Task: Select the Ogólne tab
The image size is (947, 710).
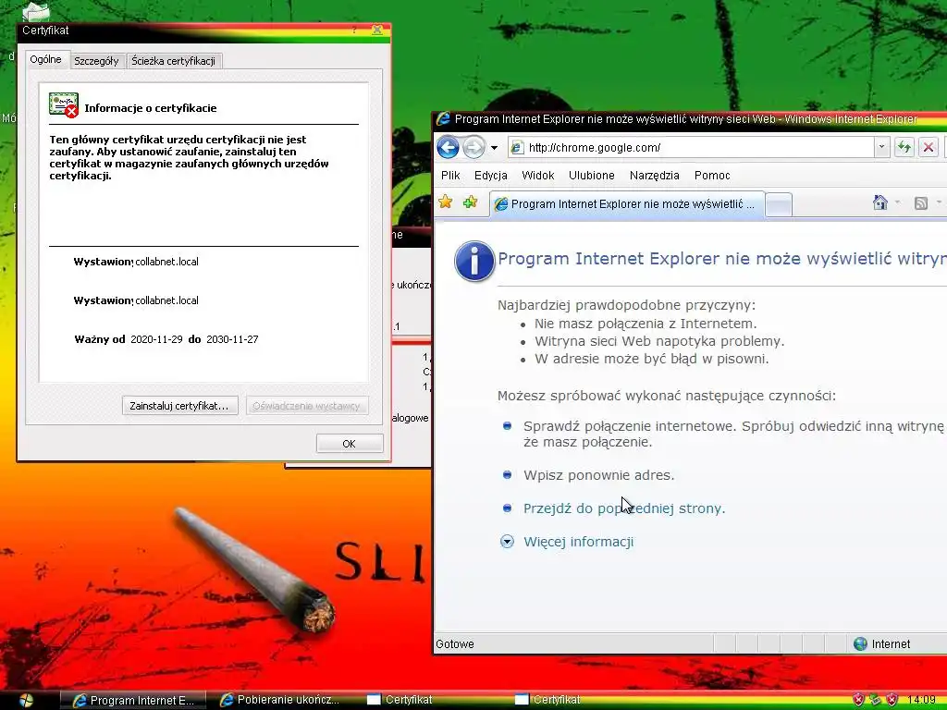Action: [46, 59]
